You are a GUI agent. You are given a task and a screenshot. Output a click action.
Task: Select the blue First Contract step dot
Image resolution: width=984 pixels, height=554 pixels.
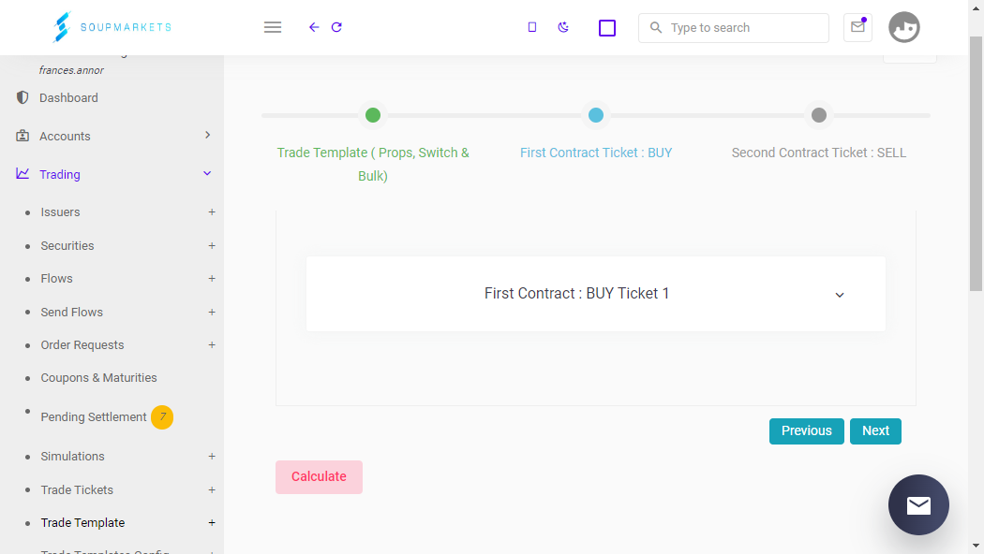tap(595, 115)
